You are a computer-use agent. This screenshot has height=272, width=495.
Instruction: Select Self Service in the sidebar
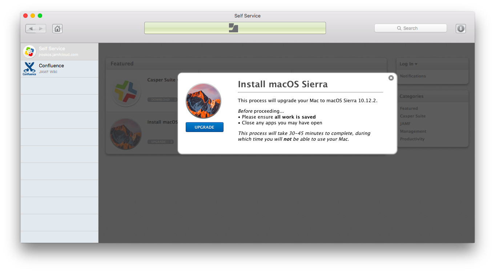(59, 52)
